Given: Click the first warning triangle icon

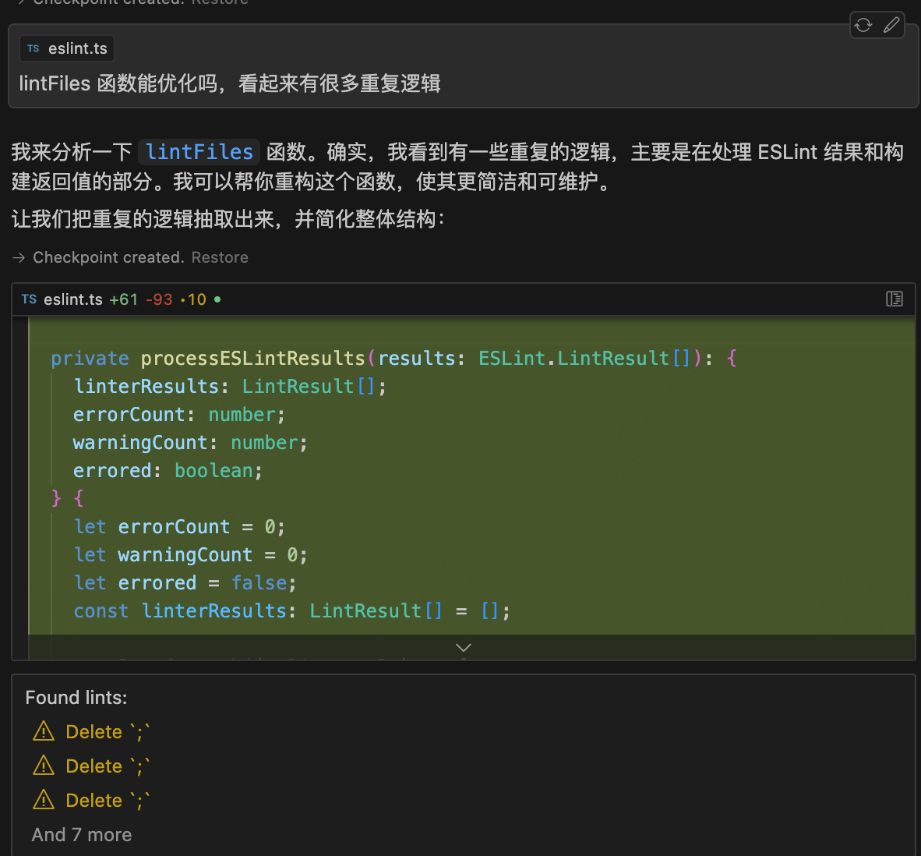Looking at the screenshot, I should tap(44, 731).
